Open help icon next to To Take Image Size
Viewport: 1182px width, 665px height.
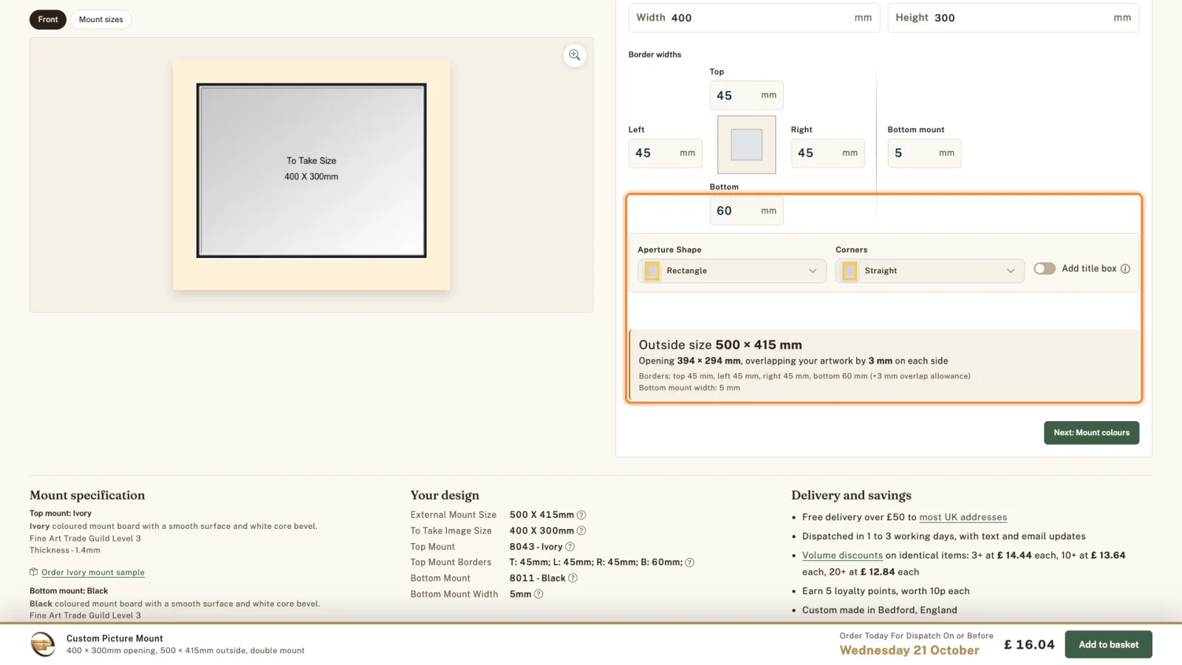pos(581,531)
